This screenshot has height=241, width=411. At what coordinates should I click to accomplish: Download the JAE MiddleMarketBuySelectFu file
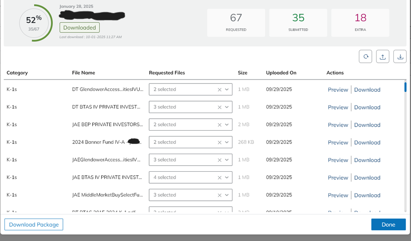[367, 195]
